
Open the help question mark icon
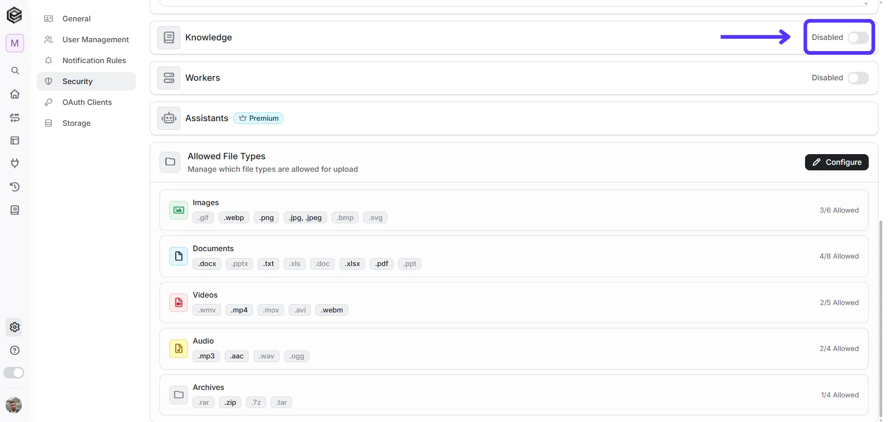tap(15, 351)
